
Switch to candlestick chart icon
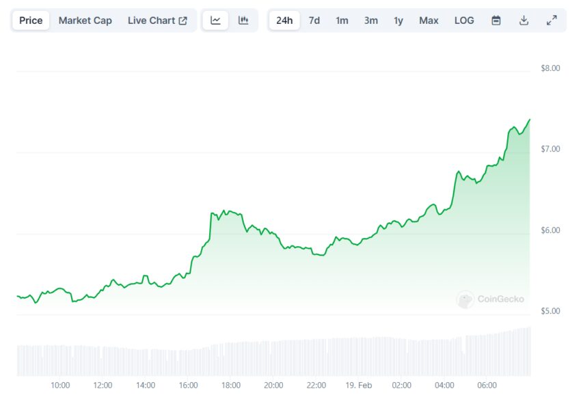(x=243, y=21)
